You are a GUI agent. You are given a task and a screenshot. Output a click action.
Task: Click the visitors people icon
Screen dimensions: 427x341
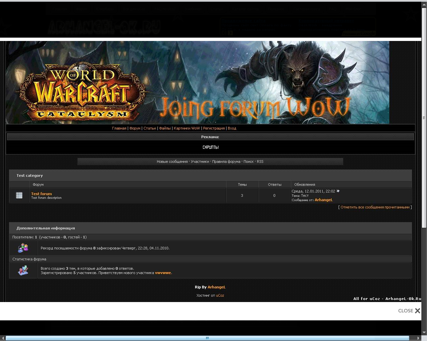click(x=23, y=248)
